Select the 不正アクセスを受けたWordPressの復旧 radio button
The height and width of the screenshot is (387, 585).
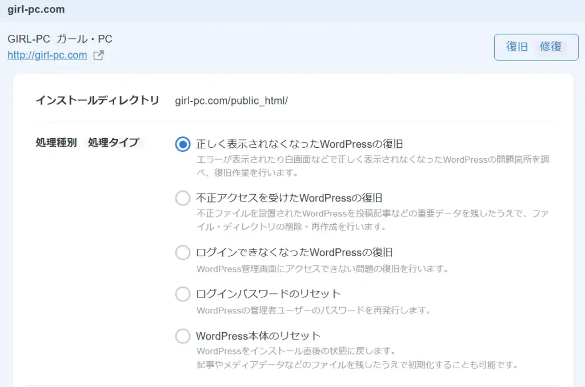pyautogui.click(x=182, y=198)
